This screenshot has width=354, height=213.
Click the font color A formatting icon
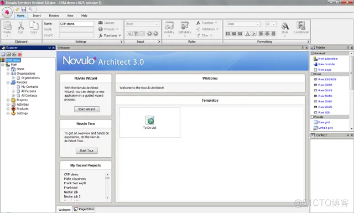247,34
